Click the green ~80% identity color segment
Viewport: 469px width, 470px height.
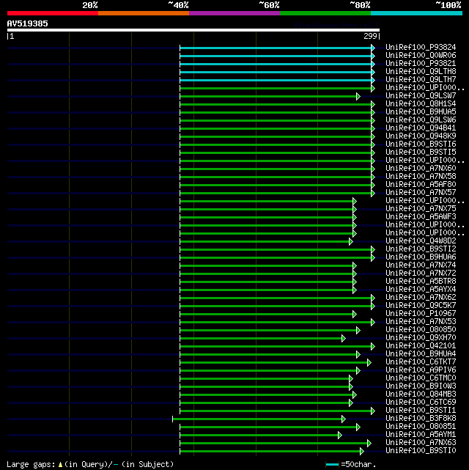(325, 13)
